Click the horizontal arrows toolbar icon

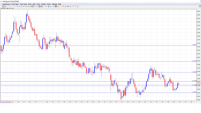(x=46, y=6)
